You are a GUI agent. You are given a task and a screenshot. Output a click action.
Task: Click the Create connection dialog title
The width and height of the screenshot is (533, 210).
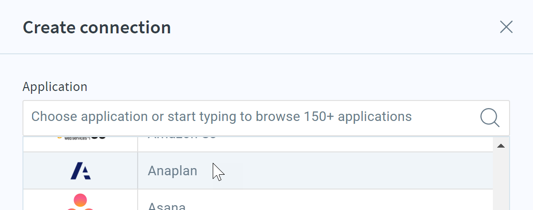point(97,28)
